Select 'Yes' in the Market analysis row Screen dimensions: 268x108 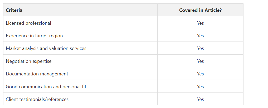click(x=200, y=48)
